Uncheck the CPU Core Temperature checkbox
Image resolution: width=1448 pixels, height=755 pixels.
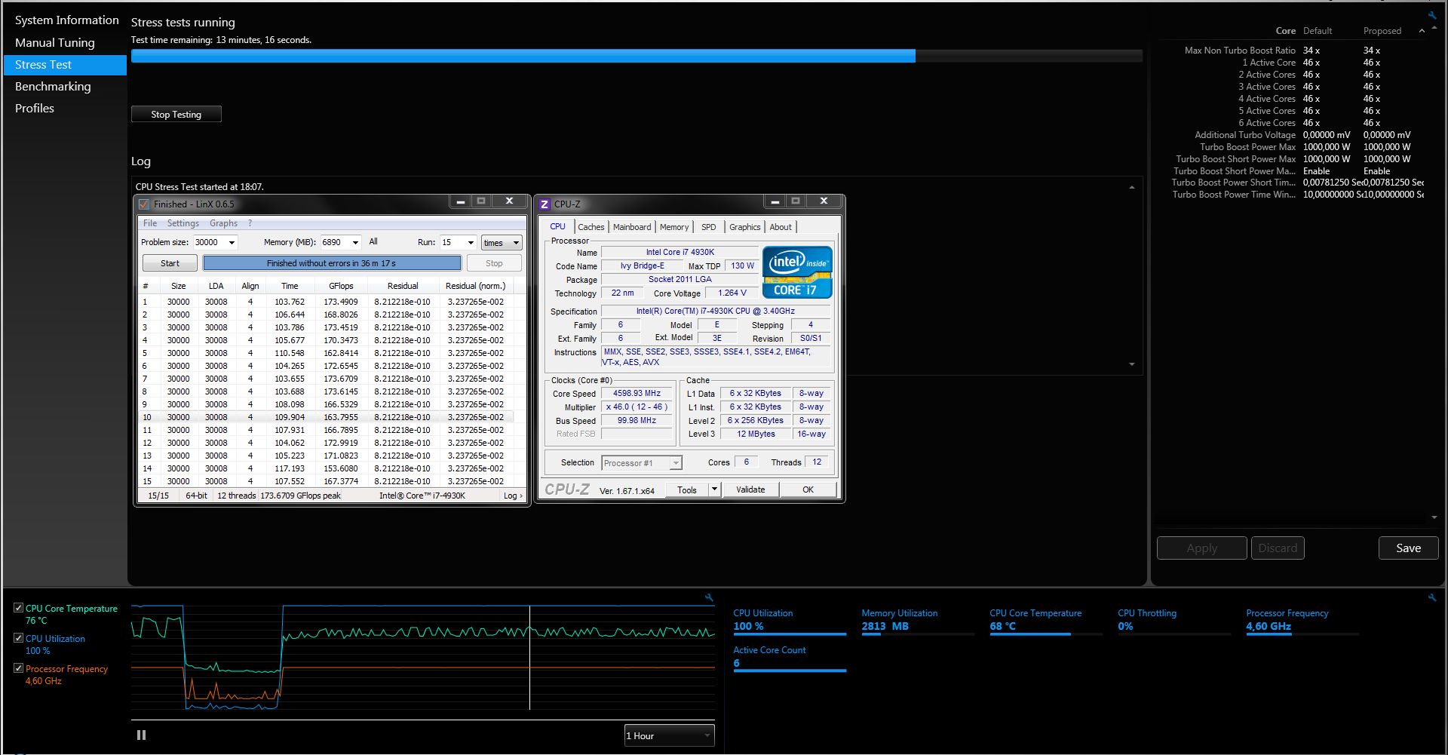(x=19, y=608)
